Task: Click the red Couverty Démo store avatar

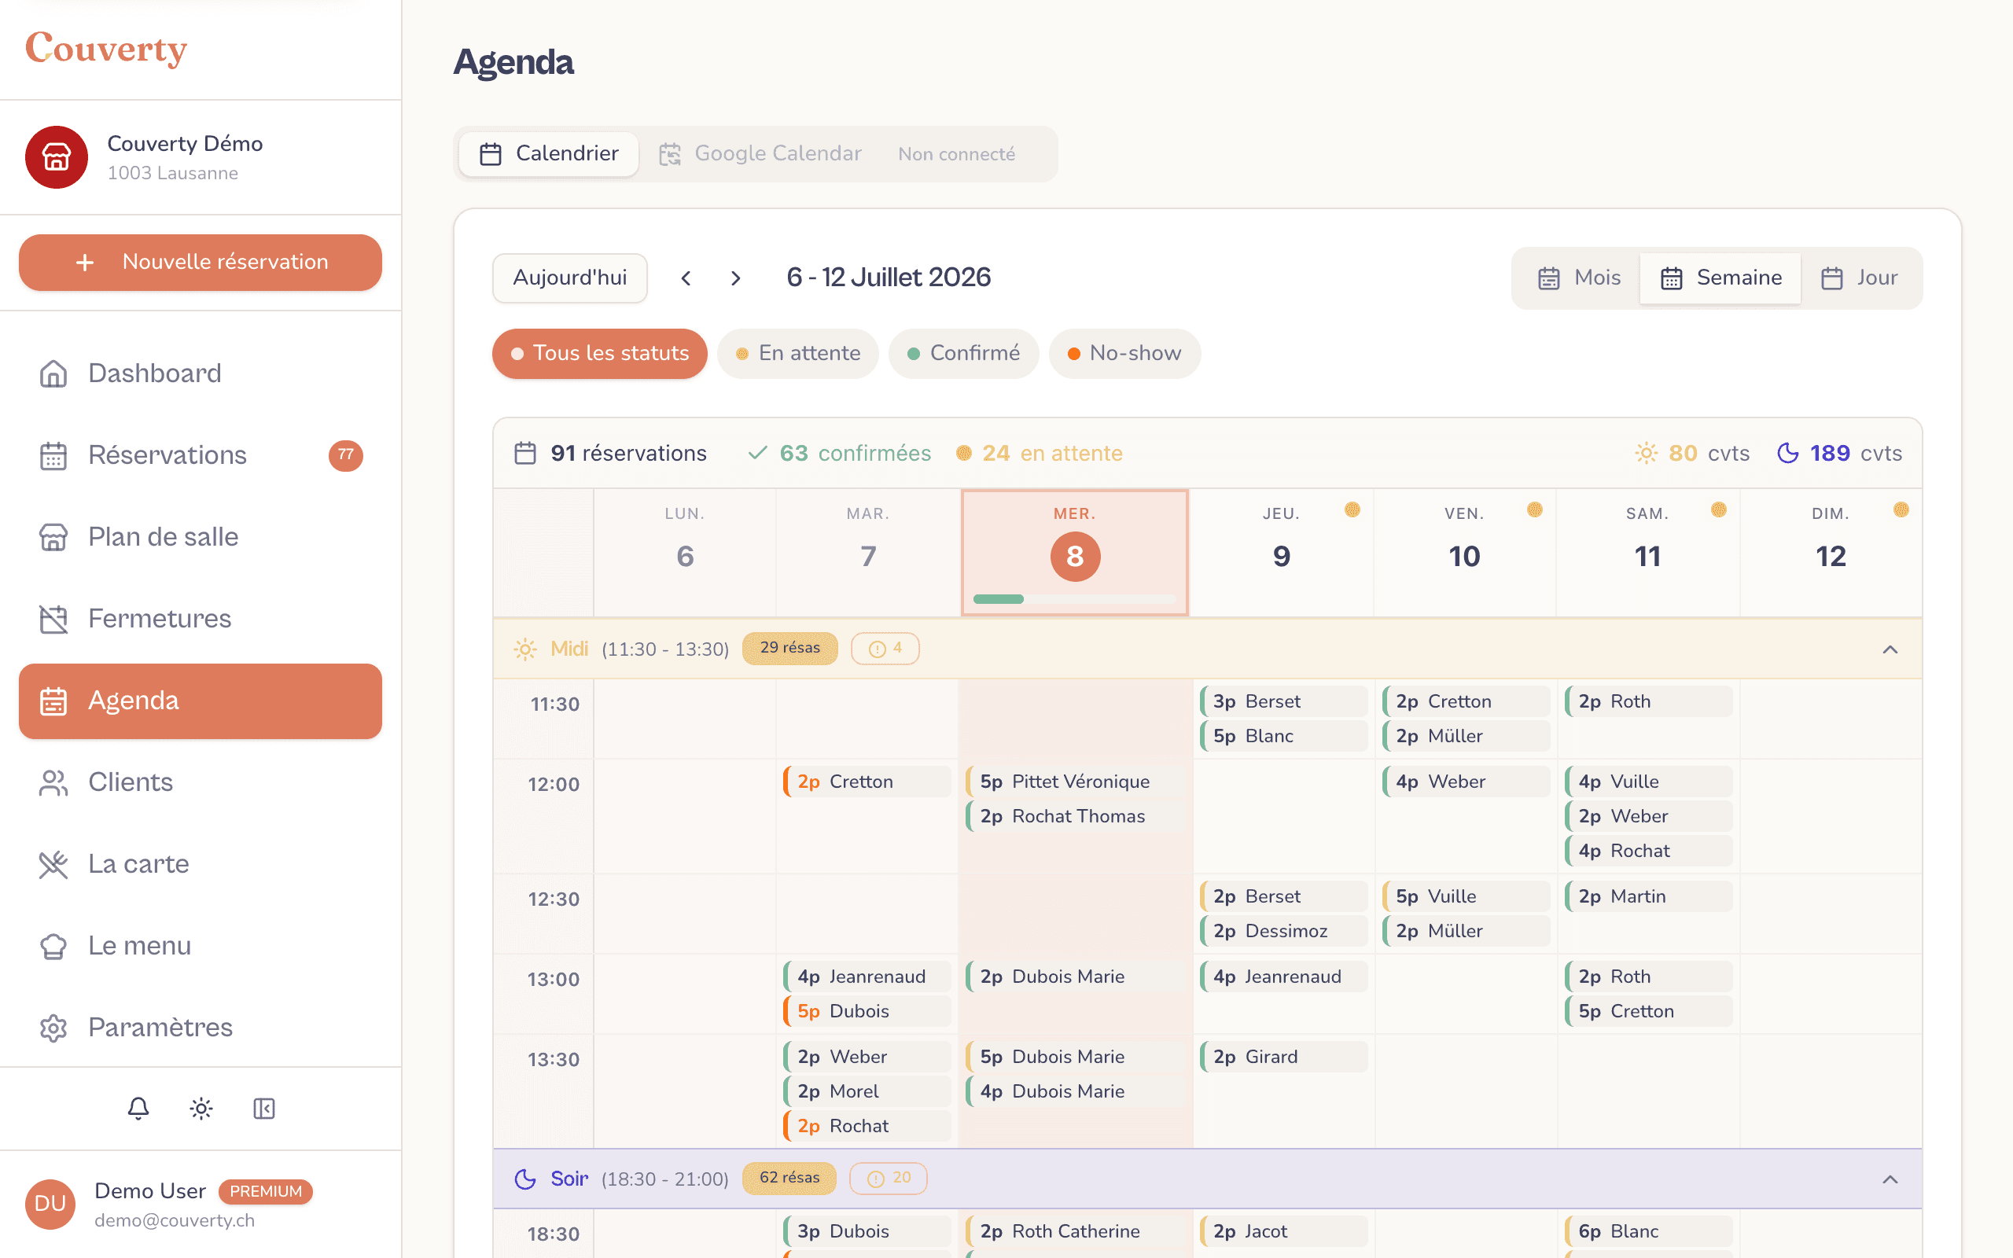Action: tap(57, 157)
